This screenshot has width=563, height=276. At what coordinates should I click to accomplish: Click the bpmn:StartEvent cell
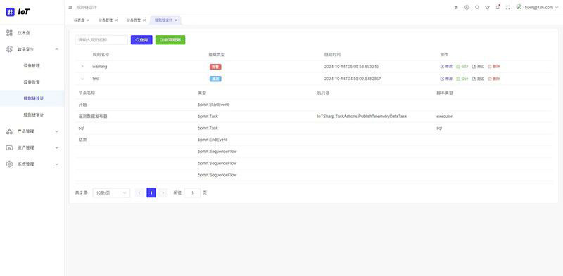[213, 105]
